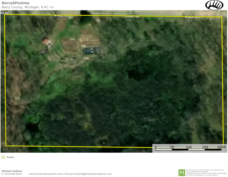Screen dimensions: 228x177
Task: Select the Barry6Postma map title
Action: [15, 3]
